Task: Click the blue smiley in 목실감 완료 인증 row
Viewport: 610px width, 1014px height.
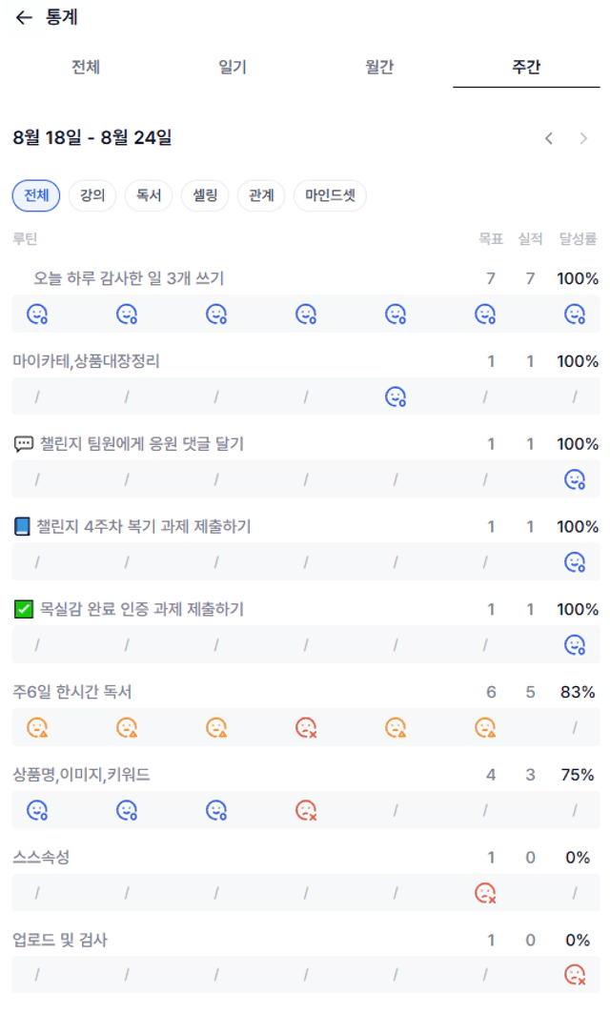Action: 575,645
